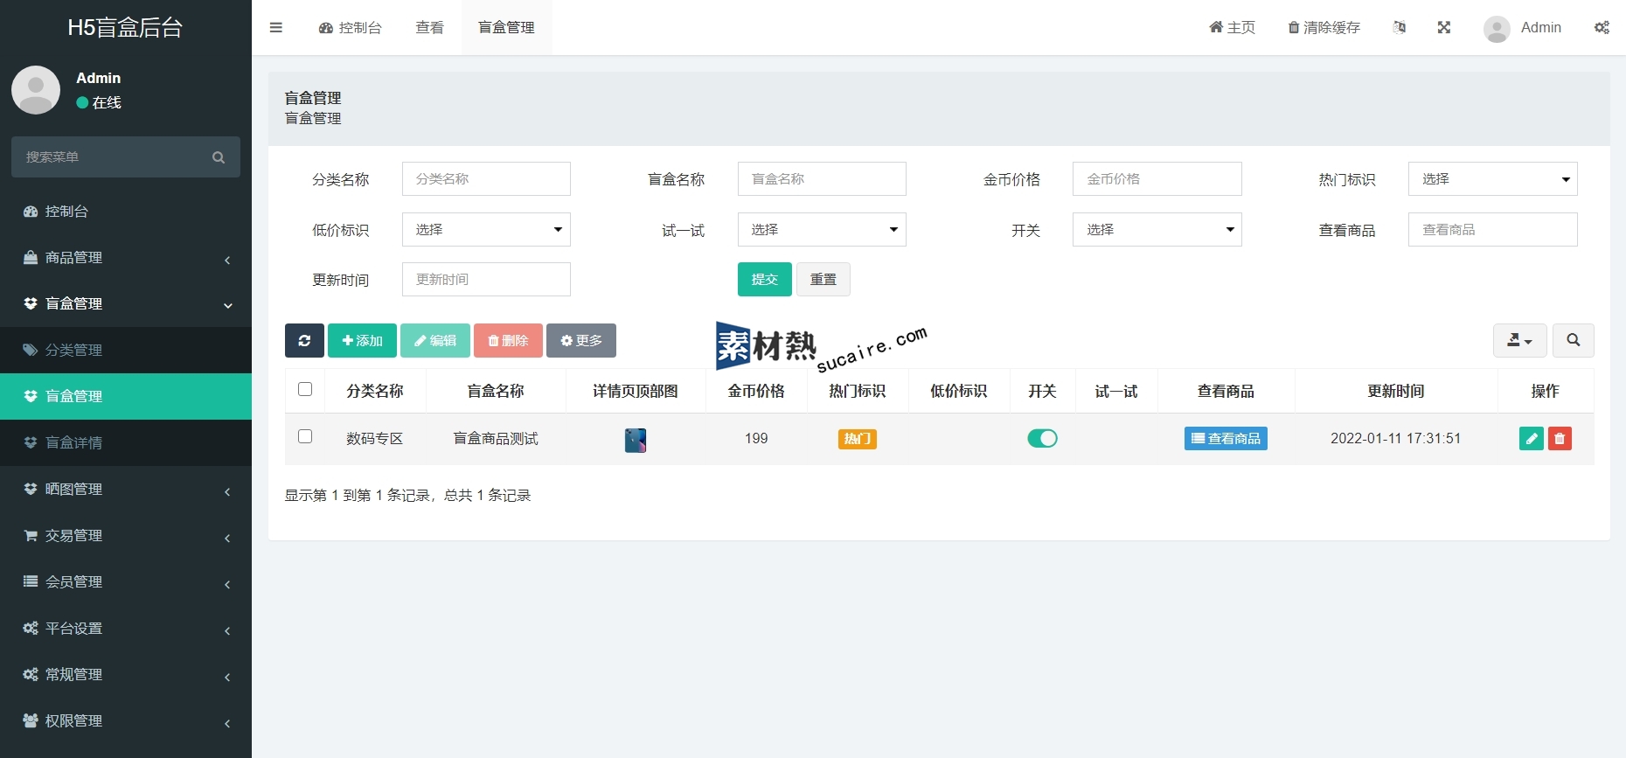Viewport: 1626px width, 758px height.
Task: Expand the 商品管理 sidebar menu
Action: (126, 257)
